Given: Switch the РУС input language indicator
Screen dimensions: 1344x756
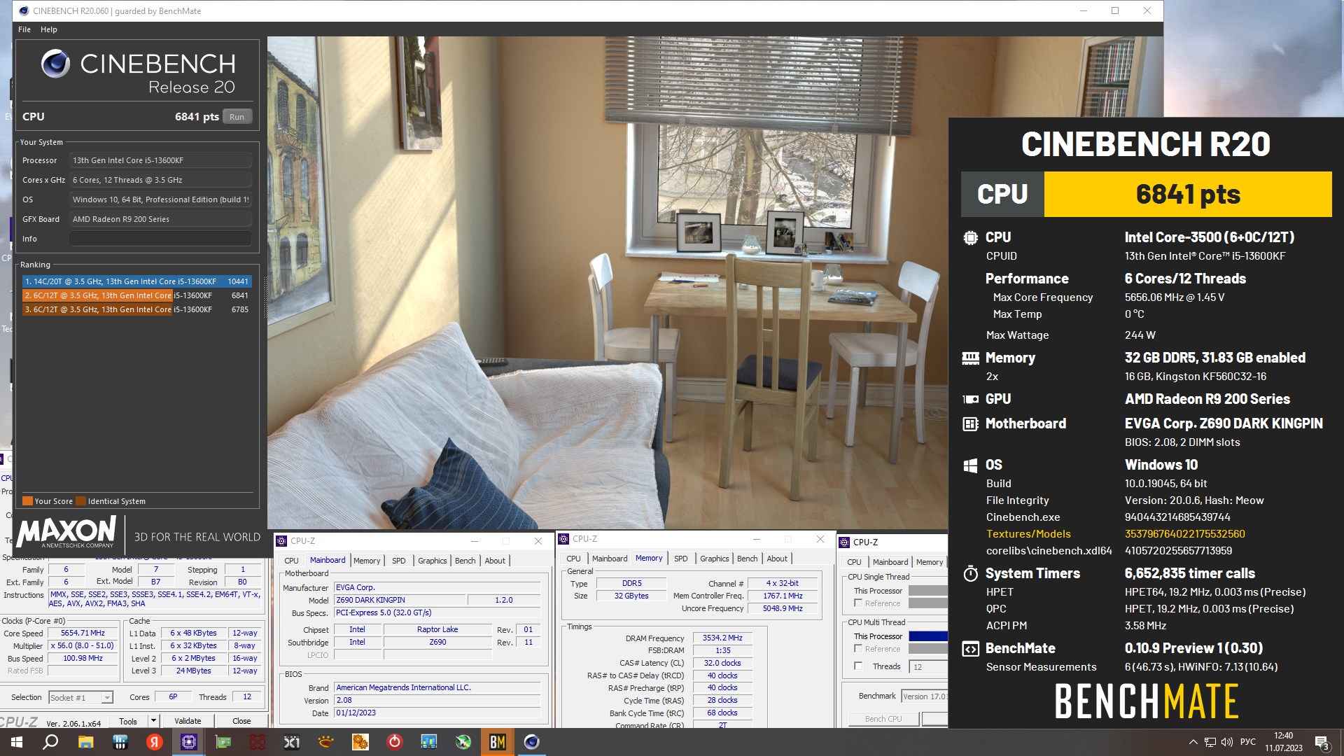Looking at the screenshot, I should [x=1248, y=742].
